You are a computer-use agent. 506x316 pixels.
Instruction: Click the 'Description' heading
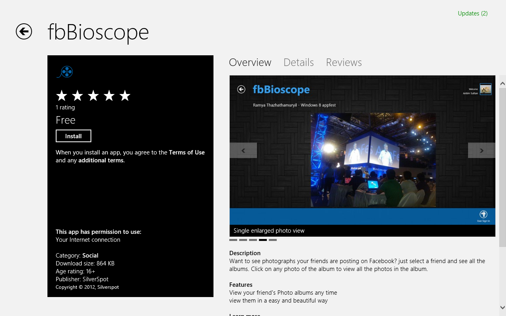pos(245,253)
